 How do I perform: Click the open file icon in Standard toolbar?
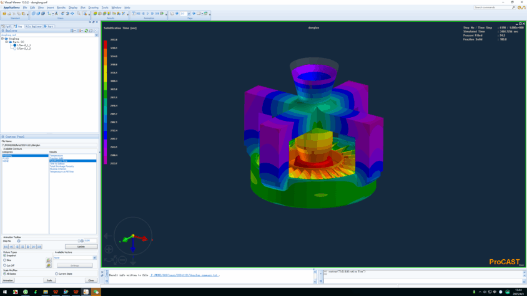click(4, 14)
